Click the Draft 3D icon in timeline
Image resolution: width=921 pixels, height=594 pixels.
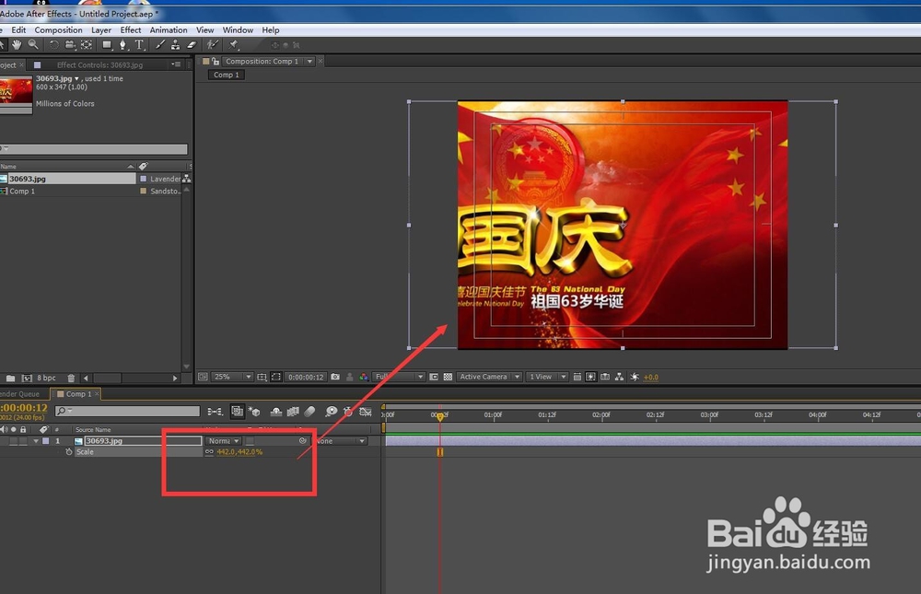pyautogui.click(x=254, y=412)
